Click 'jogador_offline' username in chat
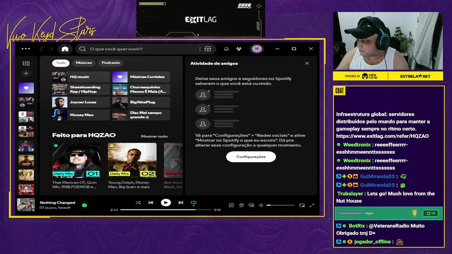The height and width of the screenshot is (254, 452). click(372, 242)
